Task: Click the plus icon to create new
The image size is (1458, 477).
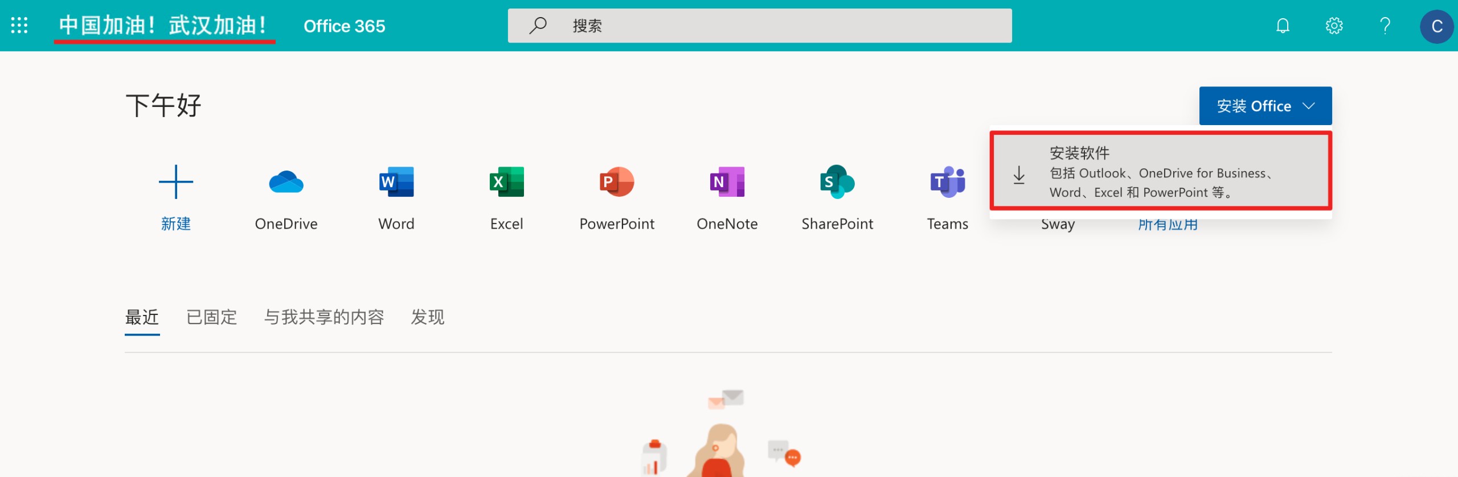Action: (176, 182)
